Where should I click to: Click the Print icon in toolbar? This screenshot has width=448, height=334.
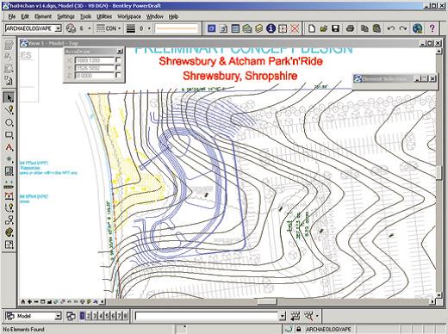(x=350, y=28)
